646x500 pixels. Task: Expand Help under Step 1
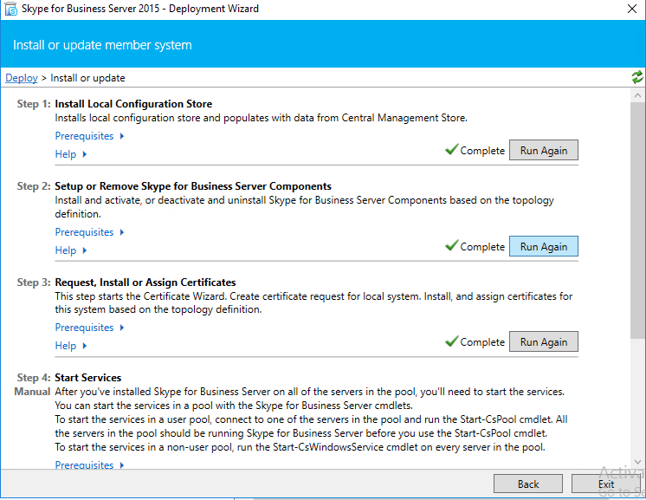click(x=71, y=154)
